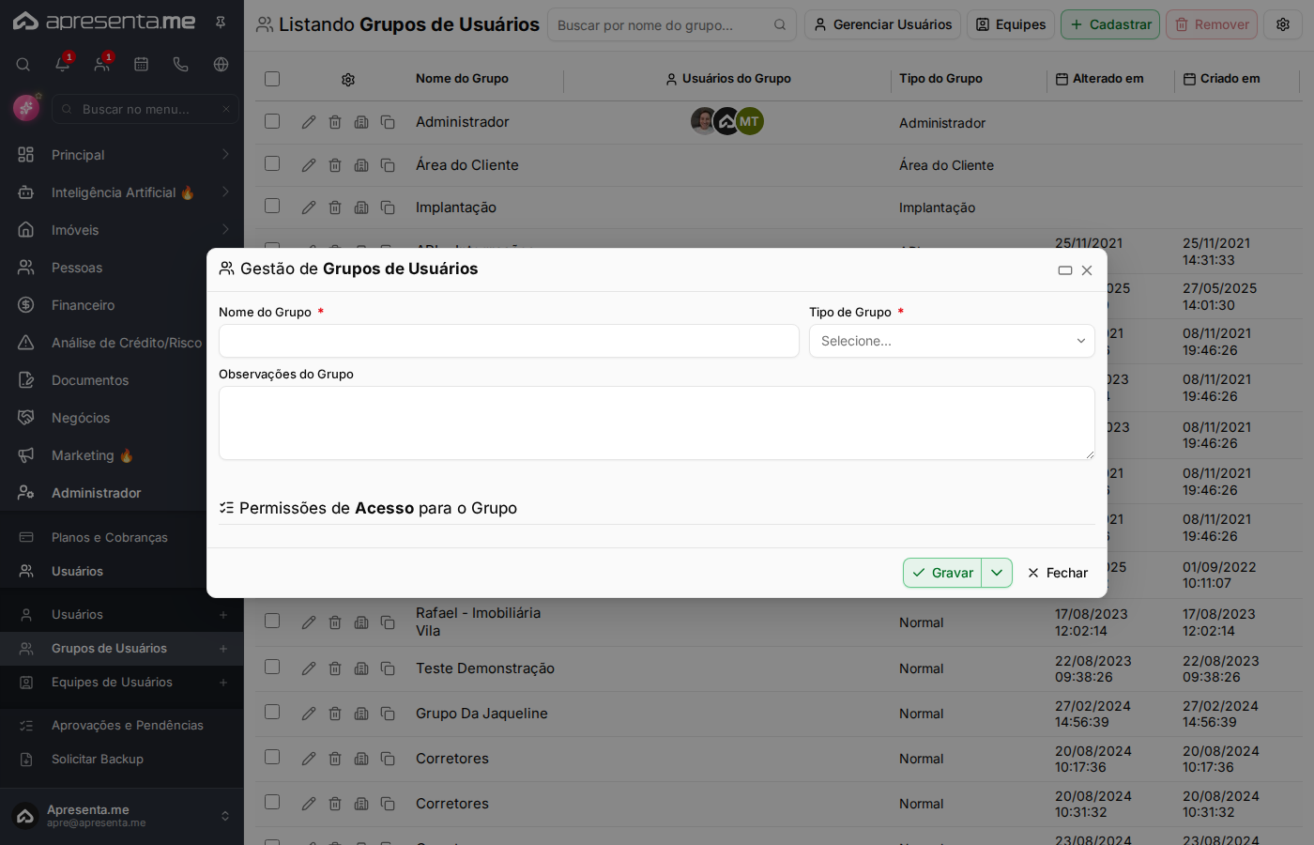Check the Administrador row checkbox
Viewport: 1314px width, 845px height.
(272, 121)
